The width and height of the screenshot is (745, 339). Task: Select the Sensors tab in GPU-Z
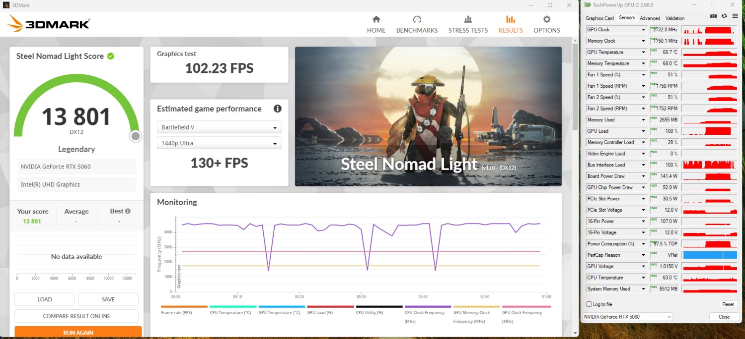pyautogui.click(x=627, y=18)
